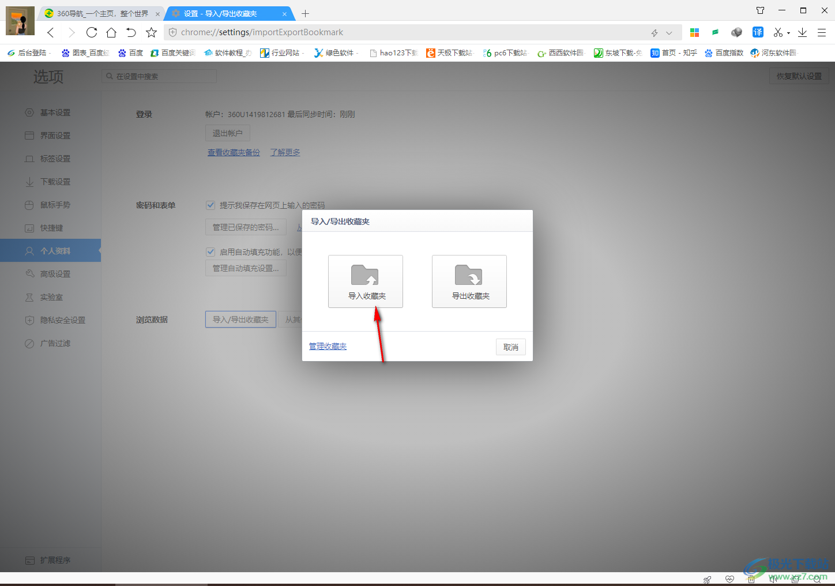Open the 行业网站 bookmark folder
835x586 pixels.
click(x=281, y=52)
